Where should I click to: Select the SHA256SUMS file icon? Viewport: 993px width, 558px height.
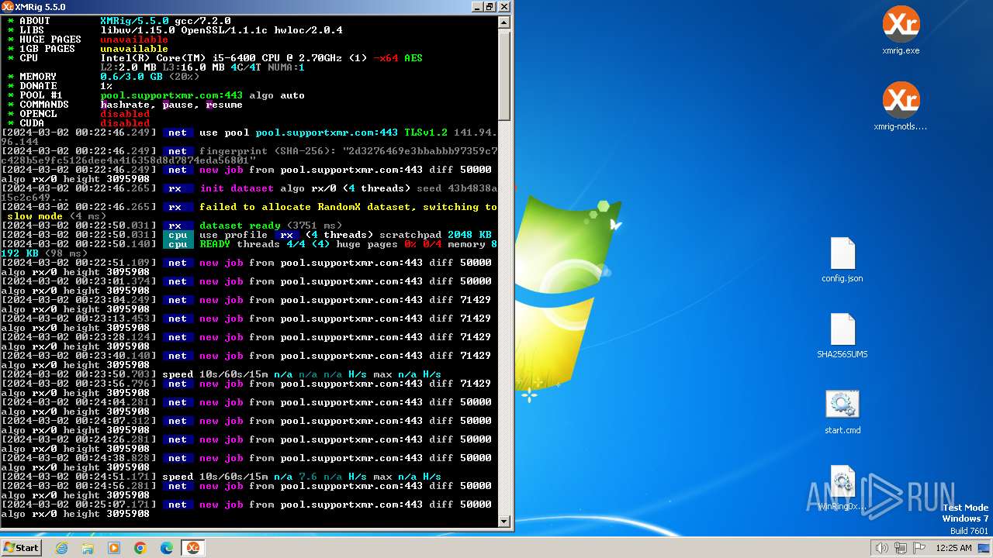click(x=842, y=336)
